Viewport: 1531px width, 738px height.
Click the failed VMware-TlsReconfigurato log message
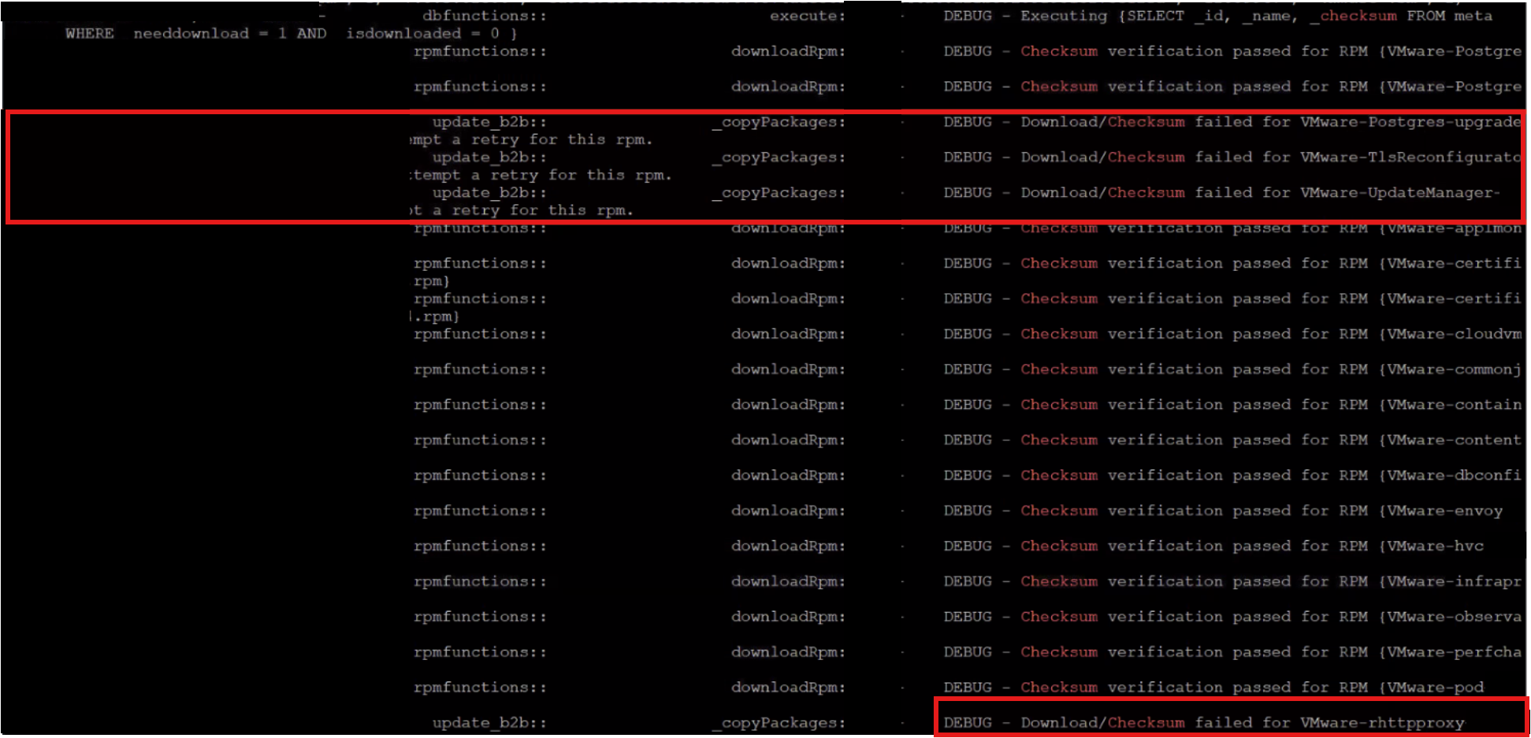click(1270, 158)
